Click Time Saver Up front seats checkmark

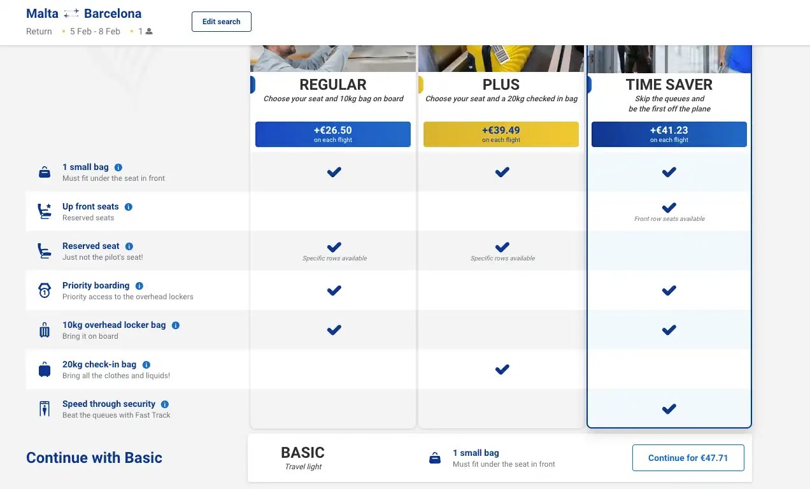coord(669,208)
